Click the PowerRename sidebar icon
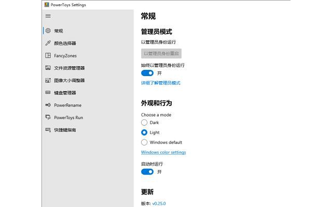Screen dimensions: 332x207 click(x=48, y=105)
